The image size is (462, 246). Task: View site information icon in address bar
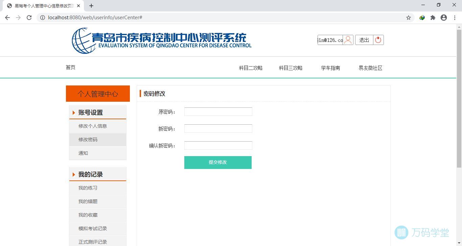click(x=43, y=18)
